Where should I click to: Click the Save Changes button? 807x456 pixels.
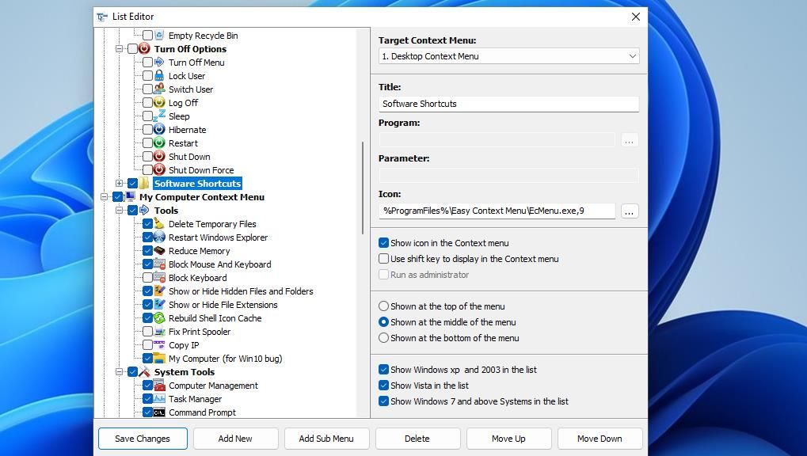pyautogui.click(x=143, y=439)
